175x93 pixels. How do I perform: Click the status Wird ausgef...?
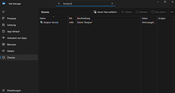click(148, 22)
